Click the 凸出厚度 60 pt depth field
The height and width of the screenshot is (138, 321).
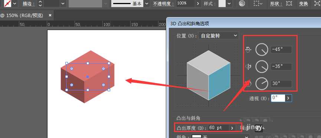[x=218, y=128]
